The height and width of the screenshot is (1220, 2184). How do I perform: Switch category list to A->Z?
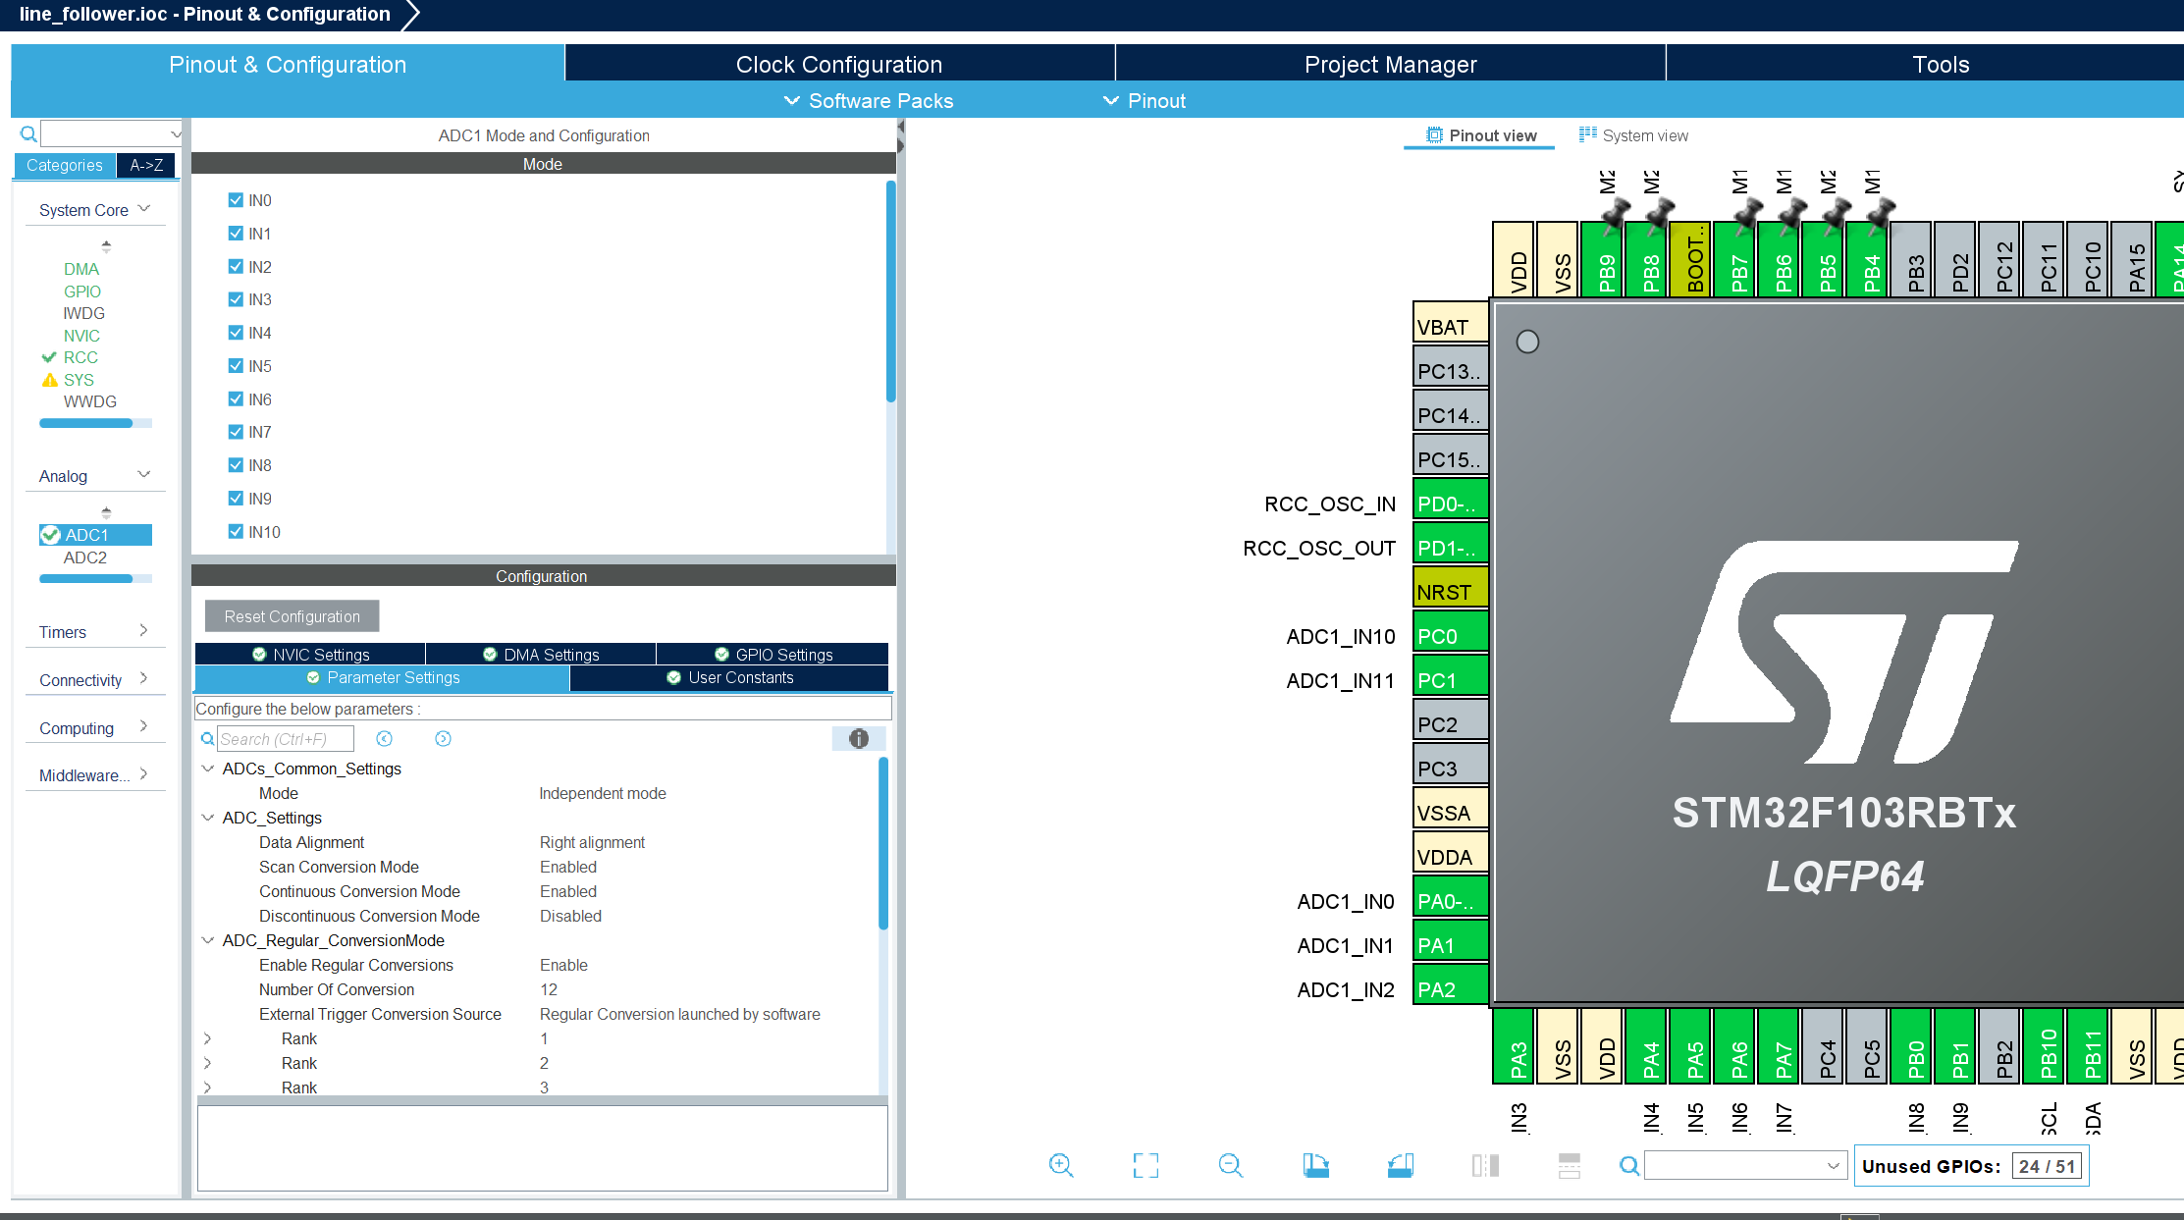pyautogui.click(x=146, y=165)
